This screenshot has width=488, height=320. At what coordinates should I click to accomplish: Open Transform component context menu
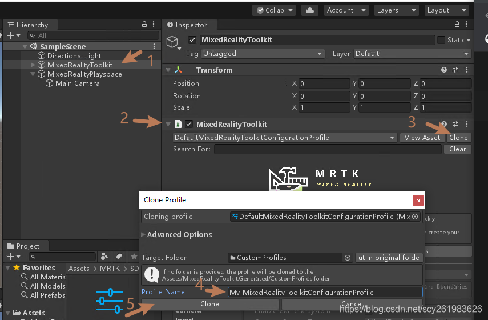tap(466, 70)
